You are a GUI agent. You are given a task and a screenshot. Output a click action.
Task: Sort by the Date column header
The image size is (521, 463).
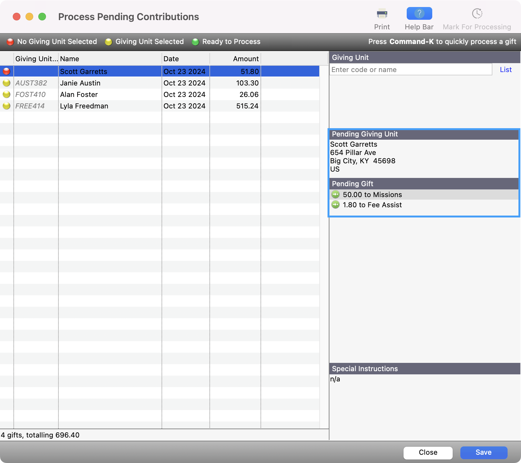pyautogui.click(x=185, y=59)
